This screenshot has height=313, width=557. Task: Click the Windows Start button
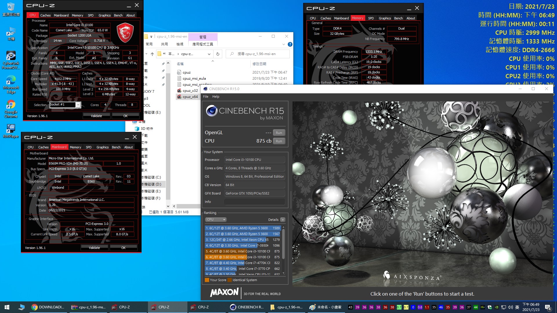[7, 307]
